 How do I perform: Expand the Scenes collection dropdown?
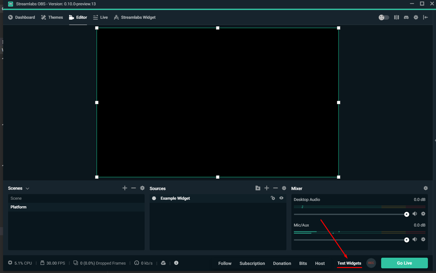[27, 188]
